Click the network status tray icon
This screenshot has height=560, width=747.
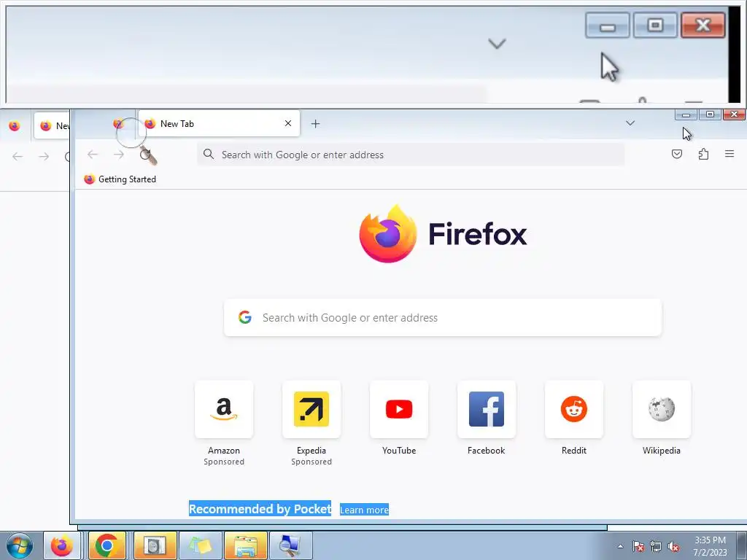(656, 546)
